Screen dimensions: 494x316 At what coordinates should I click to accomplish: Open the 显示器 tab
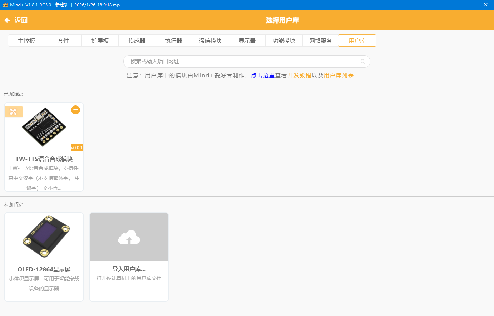coord(247,41)
